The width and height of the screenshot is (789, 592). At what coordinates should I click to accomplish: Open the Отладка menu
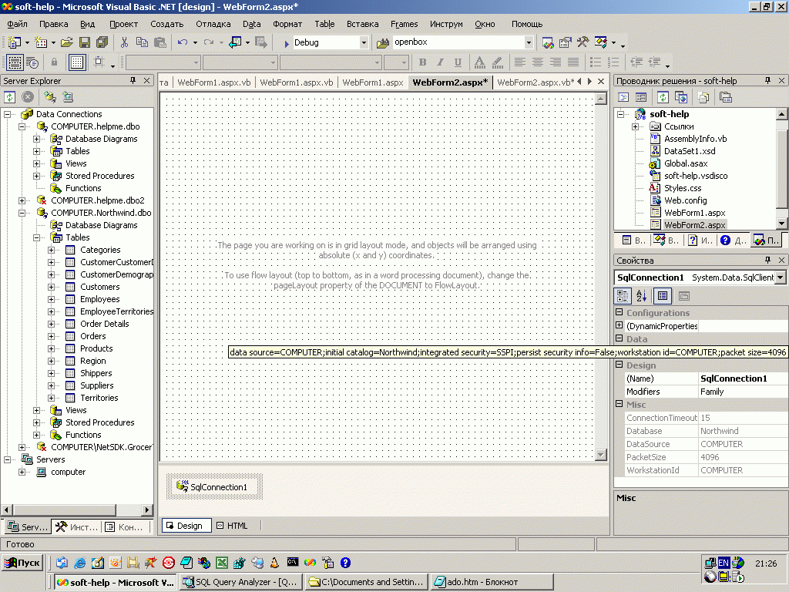(213, 24)
